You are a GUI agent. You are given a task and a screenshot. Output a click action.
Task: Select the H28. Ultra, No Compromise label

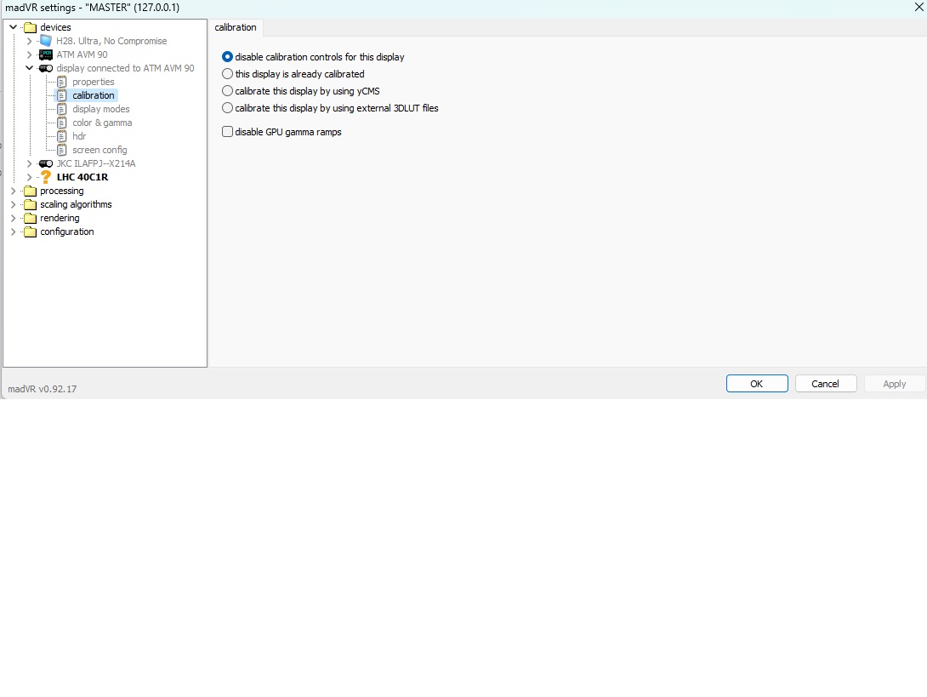pyautogui.click(x=111, y=41)
